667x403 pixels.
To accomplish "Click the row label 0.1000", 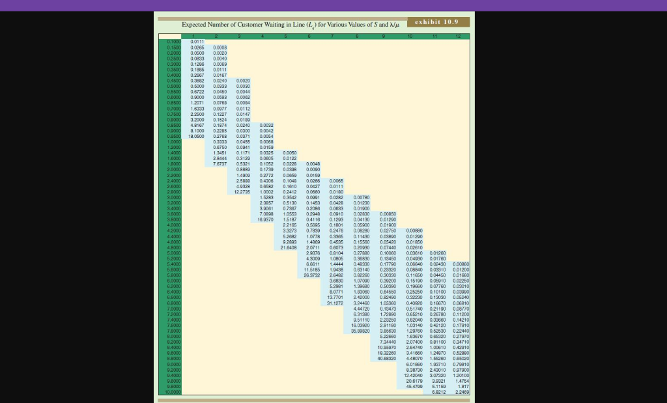I will tap(173, 40).
